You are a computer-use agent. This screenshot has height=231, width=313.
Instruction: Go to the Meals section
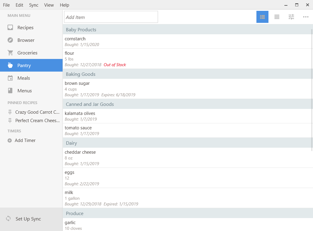point(31,78)
